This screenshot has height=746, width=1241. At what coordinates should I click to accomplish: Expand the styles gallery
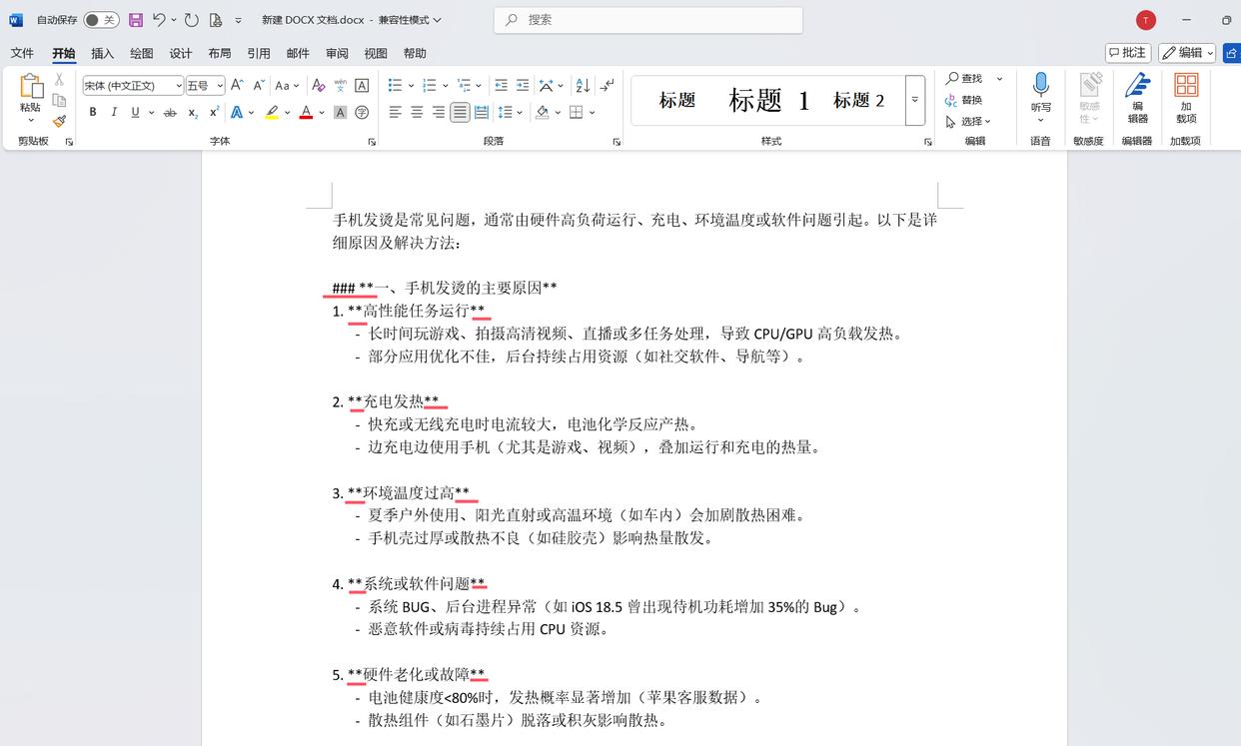click(914, 100)
